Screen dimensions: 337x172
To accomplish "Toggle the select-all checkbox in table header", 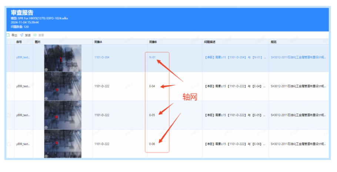I will pos(9,42).
